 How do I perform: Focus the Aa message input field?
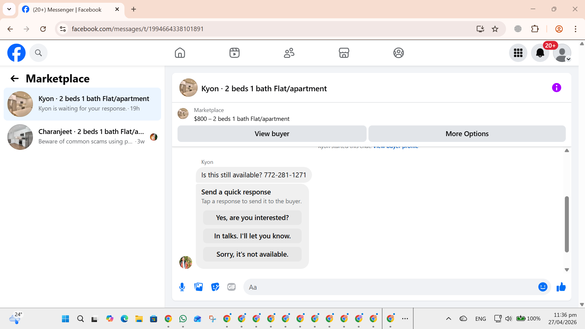tap(390, 287)
